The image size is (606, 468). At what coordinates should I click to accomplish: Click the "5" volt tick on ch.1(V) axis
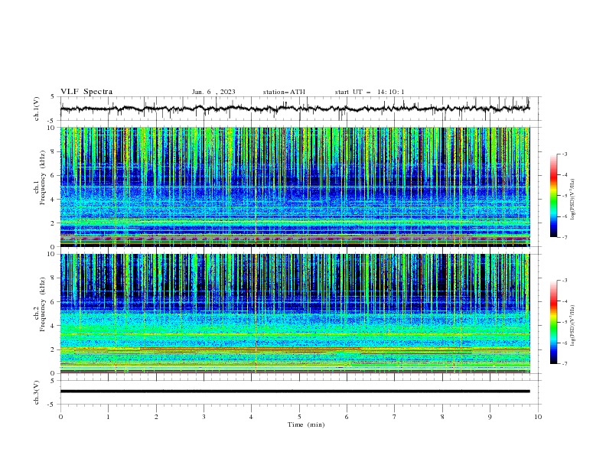coord(53,97)
